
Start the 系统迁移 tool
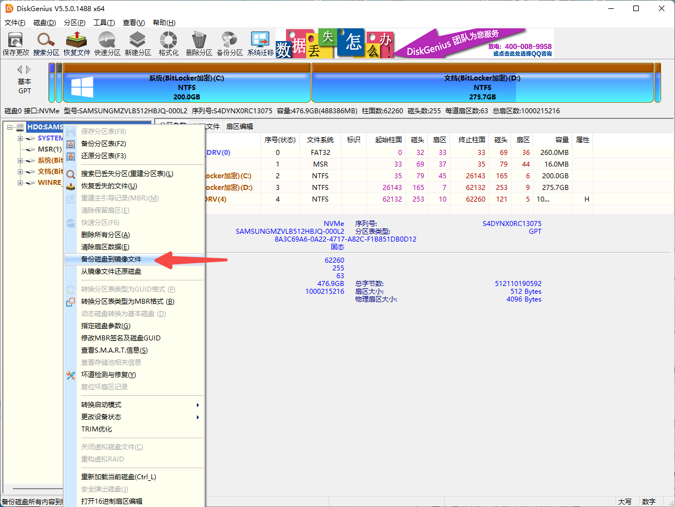pos(260,43)
